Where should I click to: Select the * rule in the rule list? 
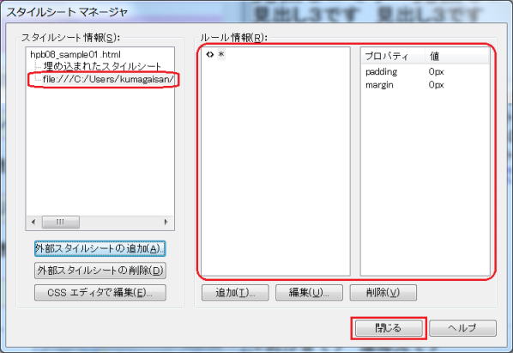click(x=221, y=54)
